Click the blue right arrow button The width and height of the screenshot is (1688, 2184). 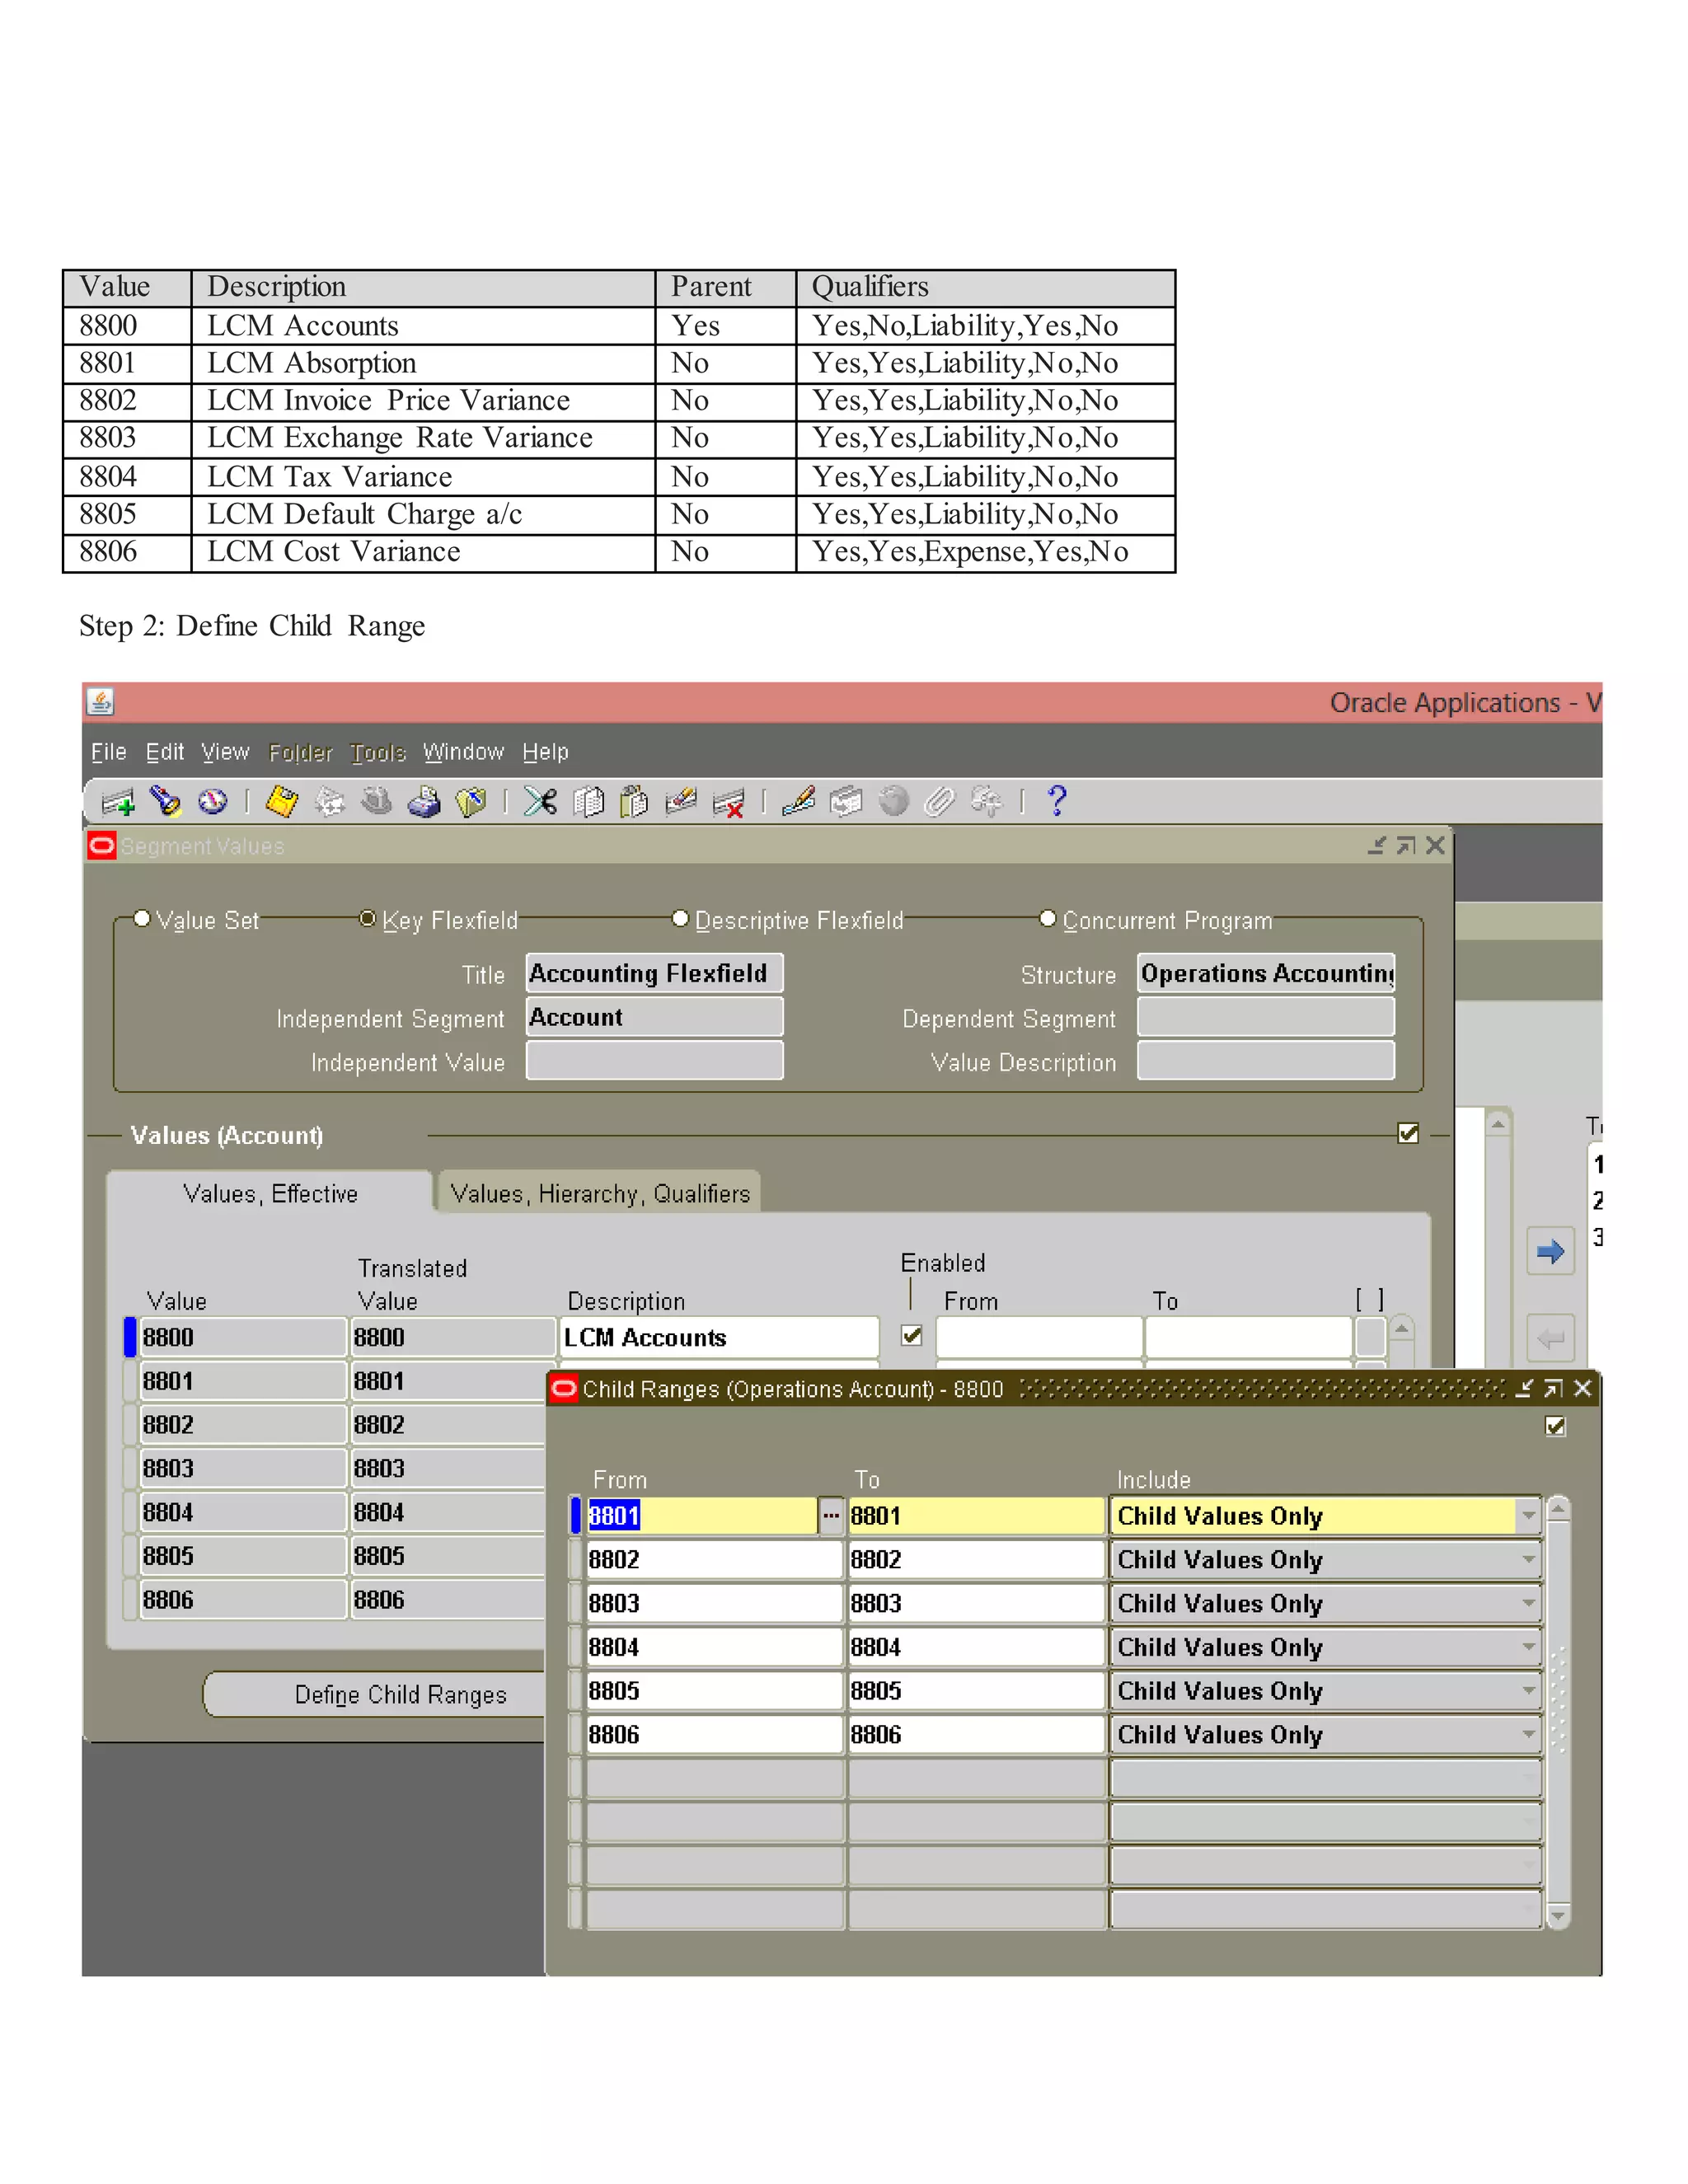pos(1550,1251)
